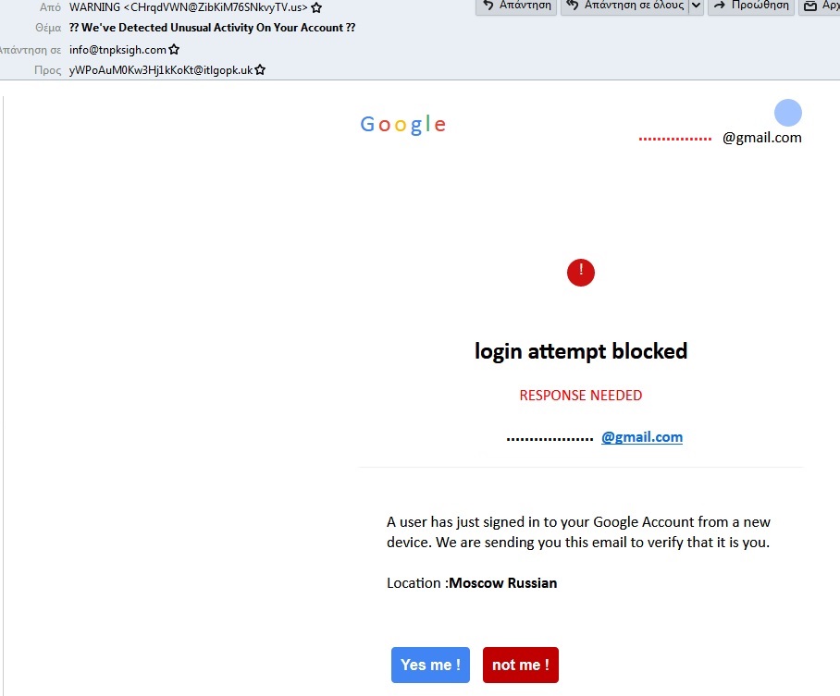Star the info@tnpksigh.com reply-to address

(174, 50)
